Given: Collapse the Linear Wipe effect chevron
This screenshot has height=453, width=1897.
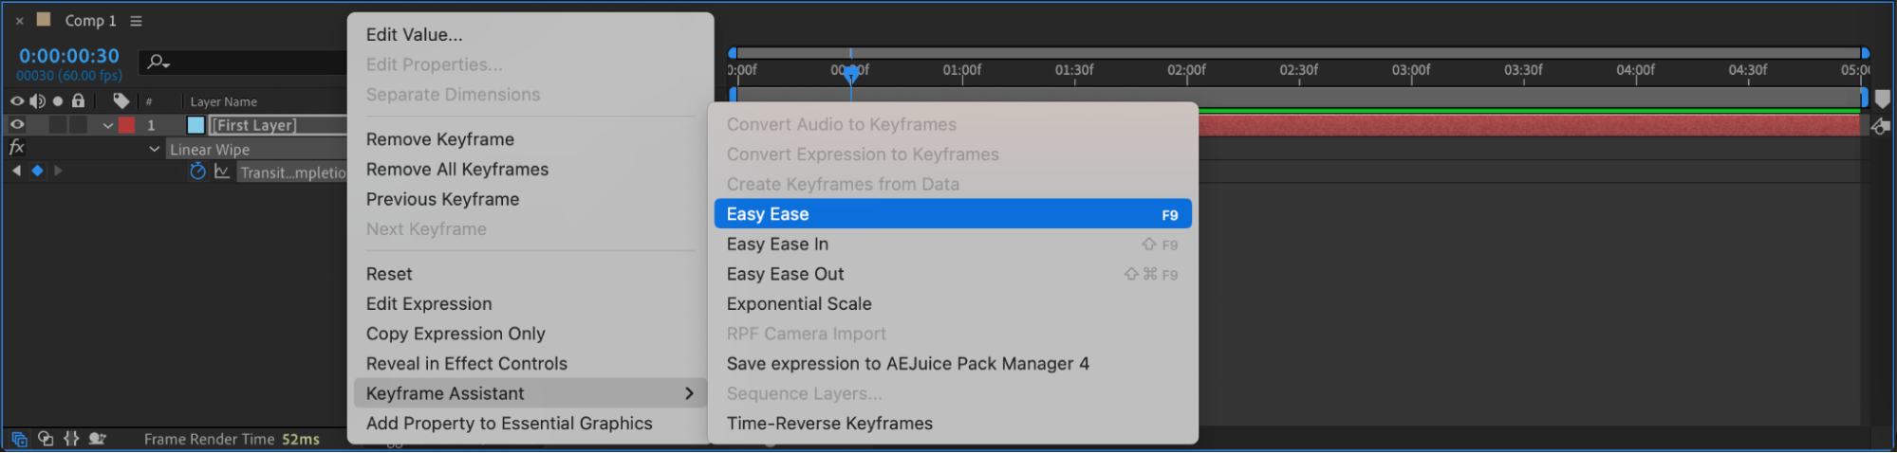Looking at the screenshot, I should point(154,149).
